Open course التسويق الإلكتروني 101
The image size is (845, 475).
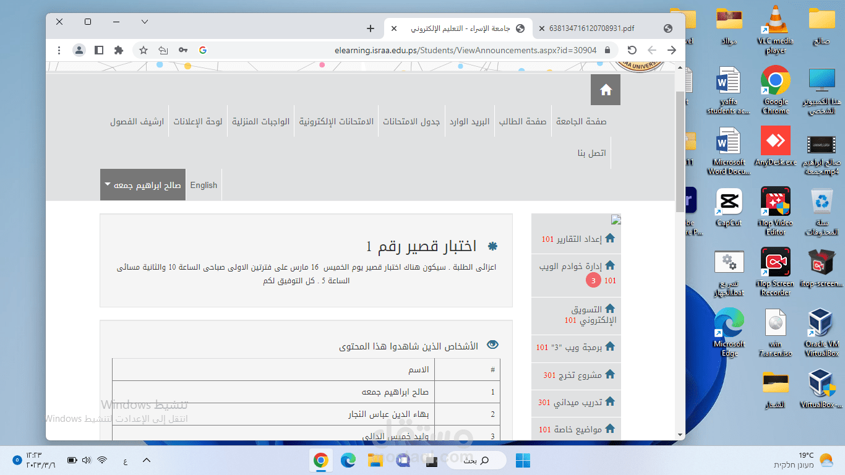pyautogui.click(x=577, y=315)
